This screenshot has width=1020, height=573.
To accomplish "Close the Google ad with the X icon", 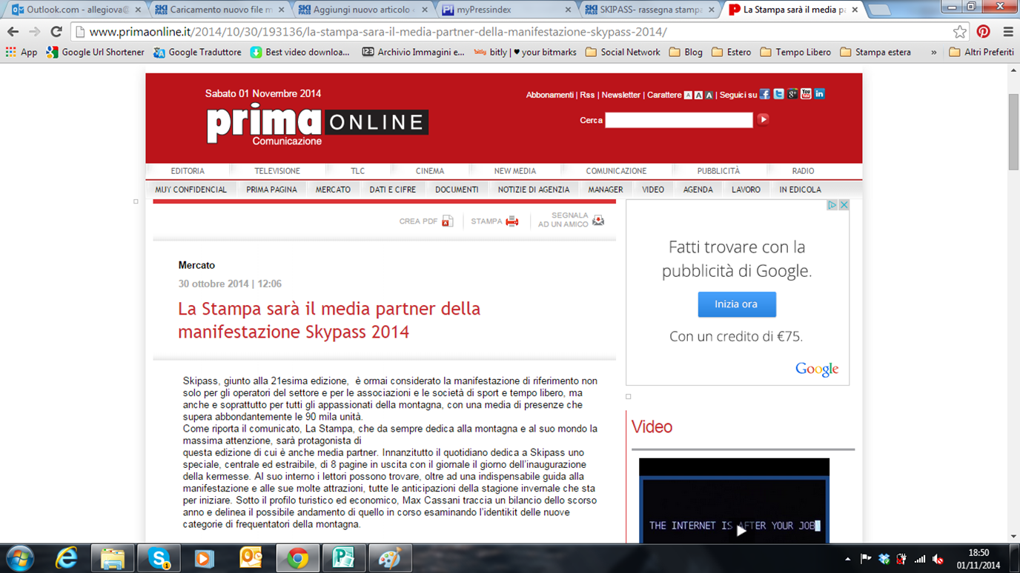I will tap(844, 205).
